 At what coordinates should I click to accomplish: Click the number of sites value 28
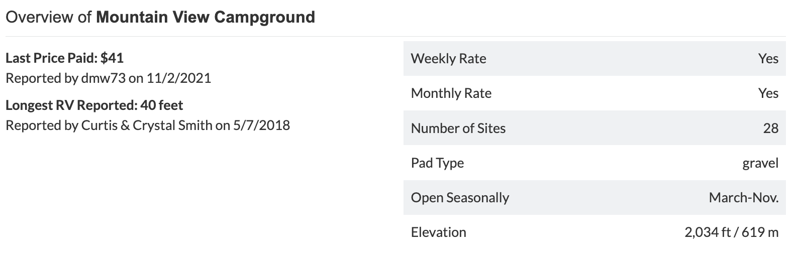[771, 128]
